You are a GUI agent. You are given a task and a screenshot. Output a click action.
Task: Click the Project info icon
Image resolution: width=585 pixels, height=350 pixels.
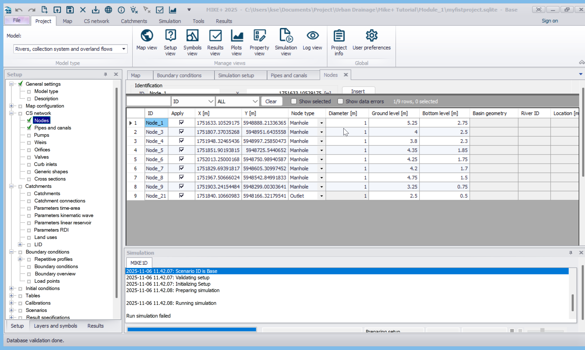point(339,36)
